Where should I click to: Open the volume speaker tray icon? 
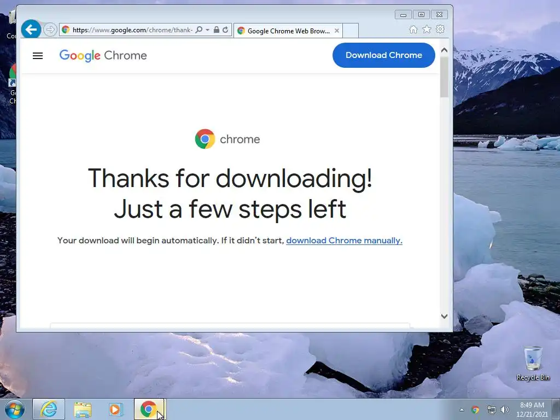(505, 410)
